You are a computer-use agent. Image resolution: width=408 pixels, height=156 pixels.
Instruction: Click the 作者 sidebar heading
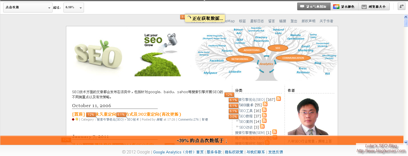coord(291,91)
